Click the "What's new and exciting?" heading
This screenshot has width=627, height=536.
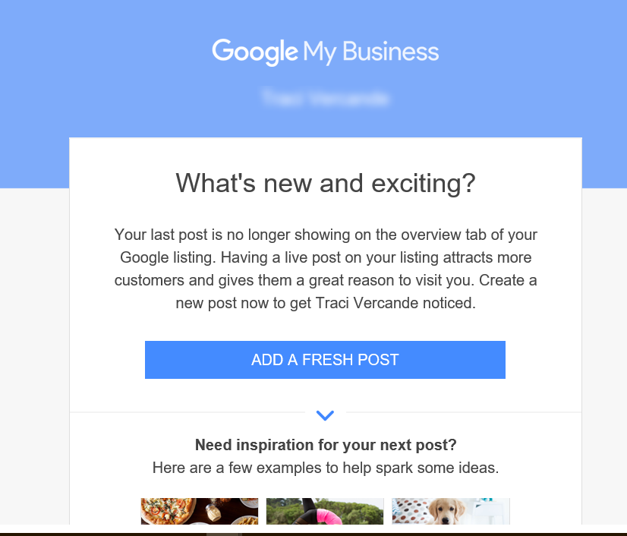[x=326, y=183]
